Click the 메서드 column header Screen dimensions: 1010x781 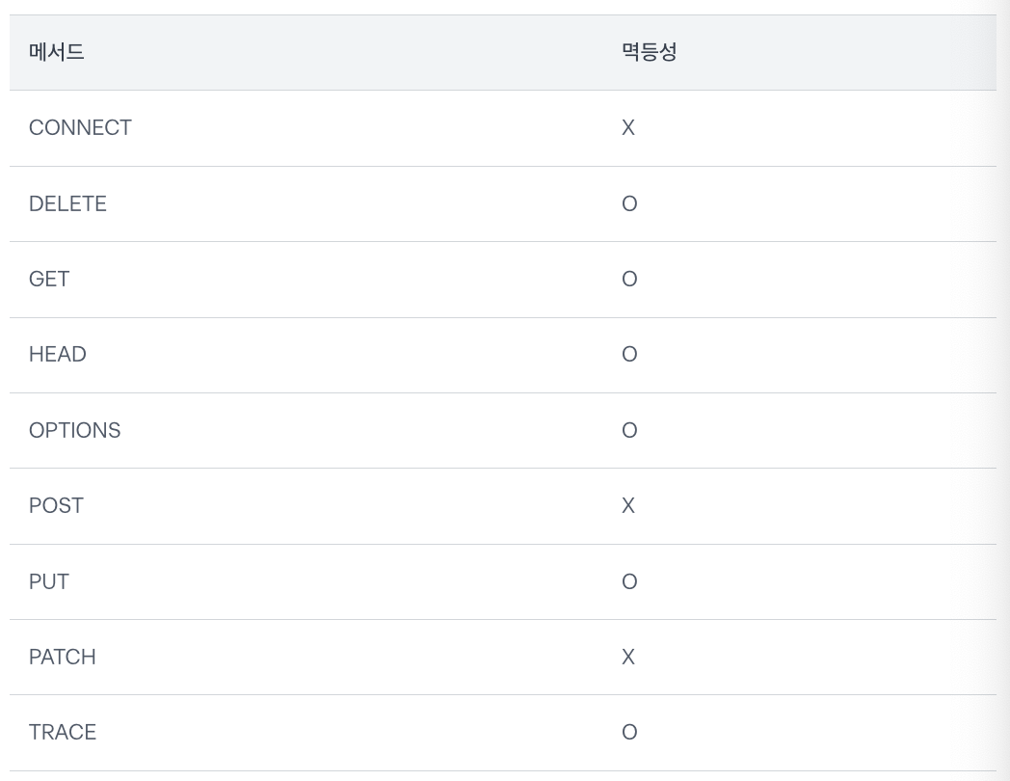coord(57,52)
